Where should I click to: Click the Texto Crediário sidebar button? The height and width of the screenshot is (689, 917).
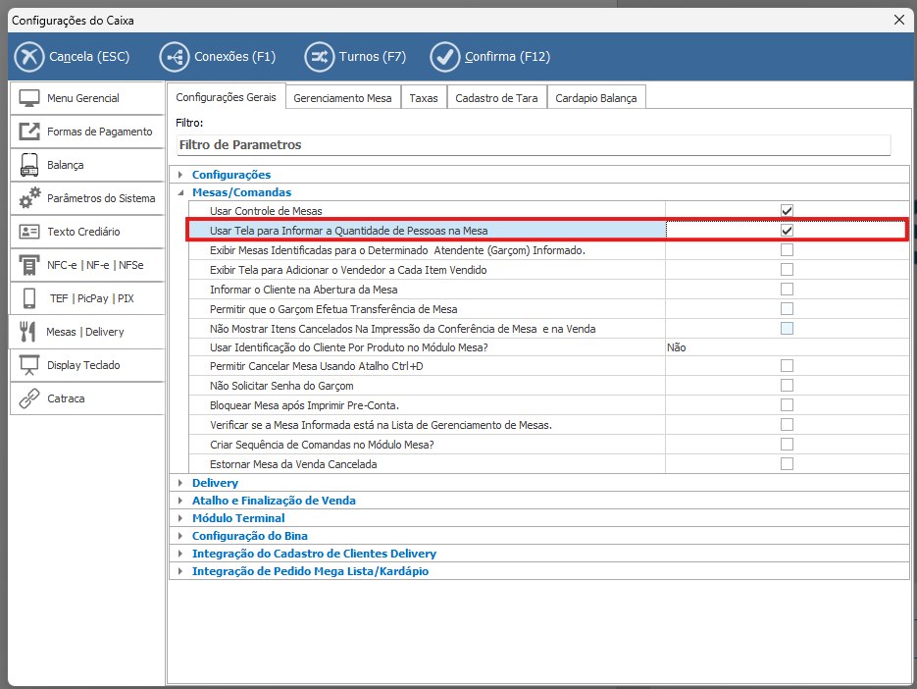pos(86,232)
